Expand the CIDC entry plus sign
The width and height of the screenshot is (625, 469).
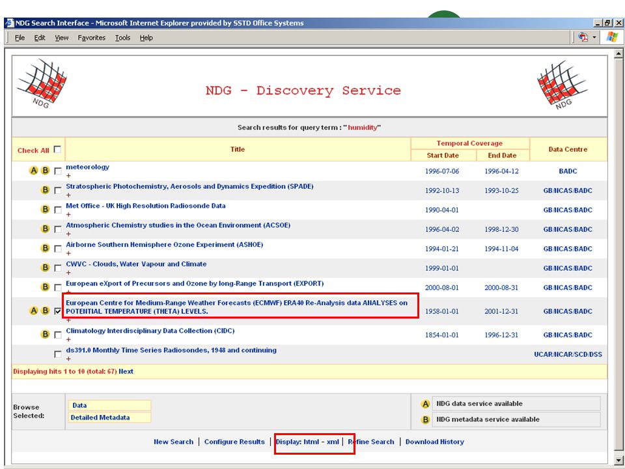pos(68,339)
